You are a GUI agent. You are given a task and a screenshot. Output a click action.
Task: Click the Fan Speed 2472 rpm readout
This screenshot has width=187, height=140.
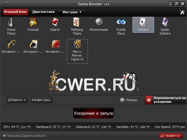click(170, 127)
